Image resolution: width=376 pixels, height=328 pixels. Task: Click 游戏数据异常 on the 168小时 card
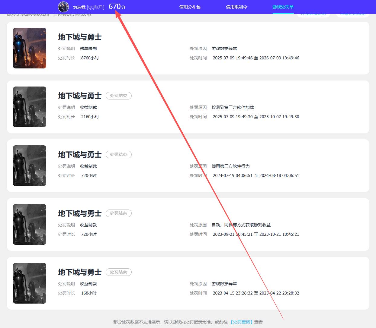coord(224,284)
